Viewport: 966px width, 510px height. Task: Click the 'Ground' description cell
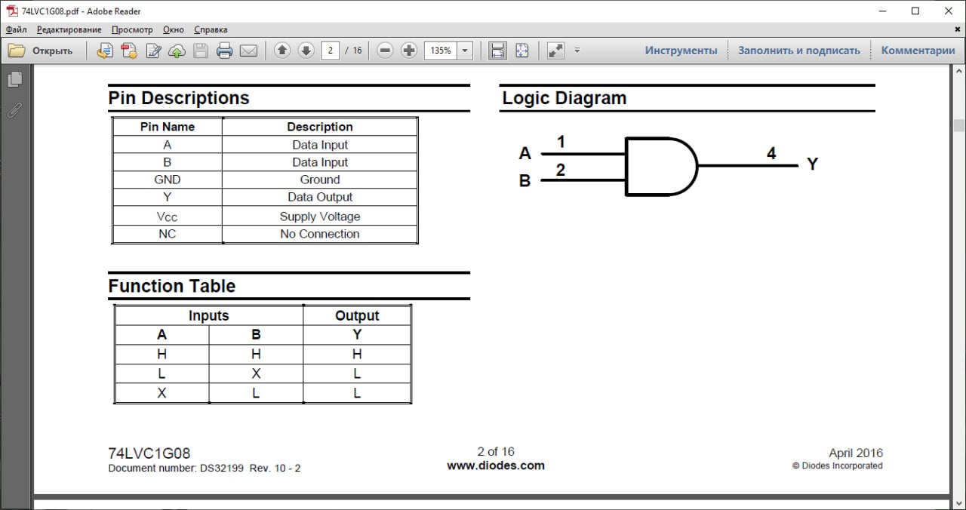(320, 180)
